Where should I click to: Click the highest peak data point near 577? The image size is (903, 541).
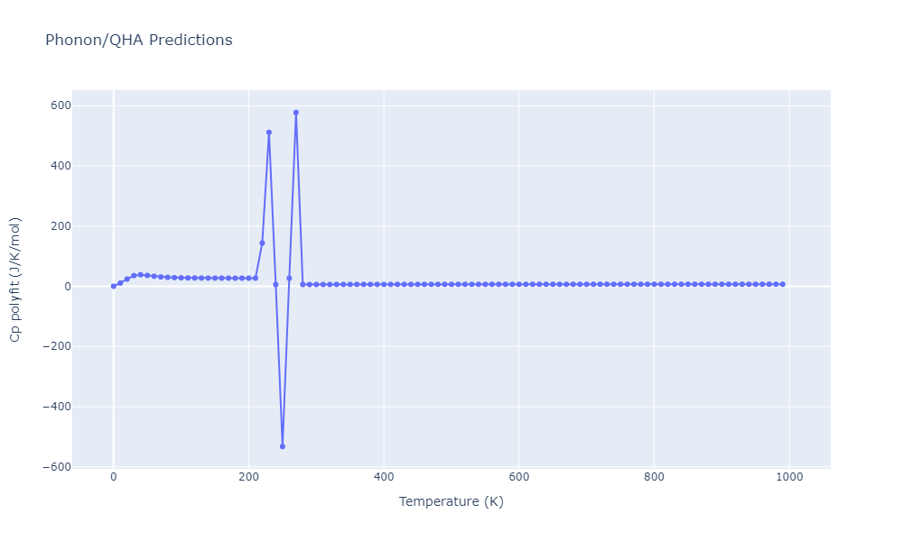(x=295, y=113)
